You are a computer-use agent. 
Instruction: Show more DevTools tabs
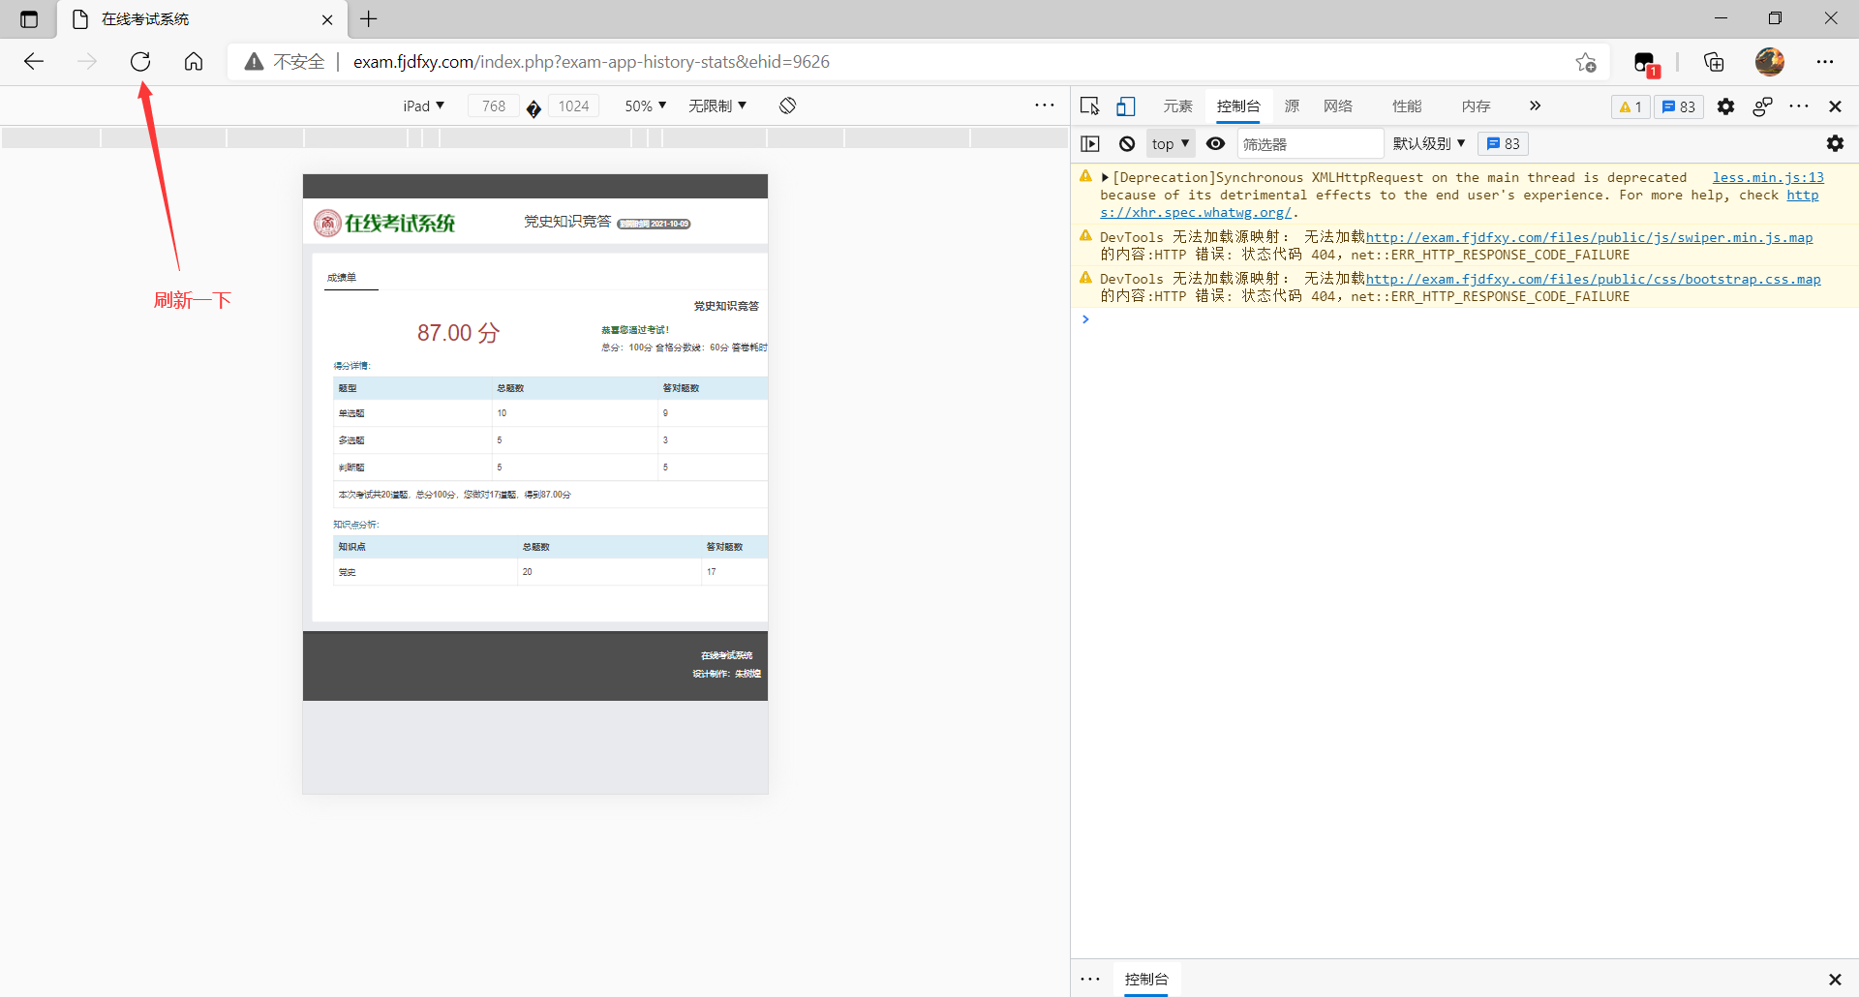[1535, 106]
